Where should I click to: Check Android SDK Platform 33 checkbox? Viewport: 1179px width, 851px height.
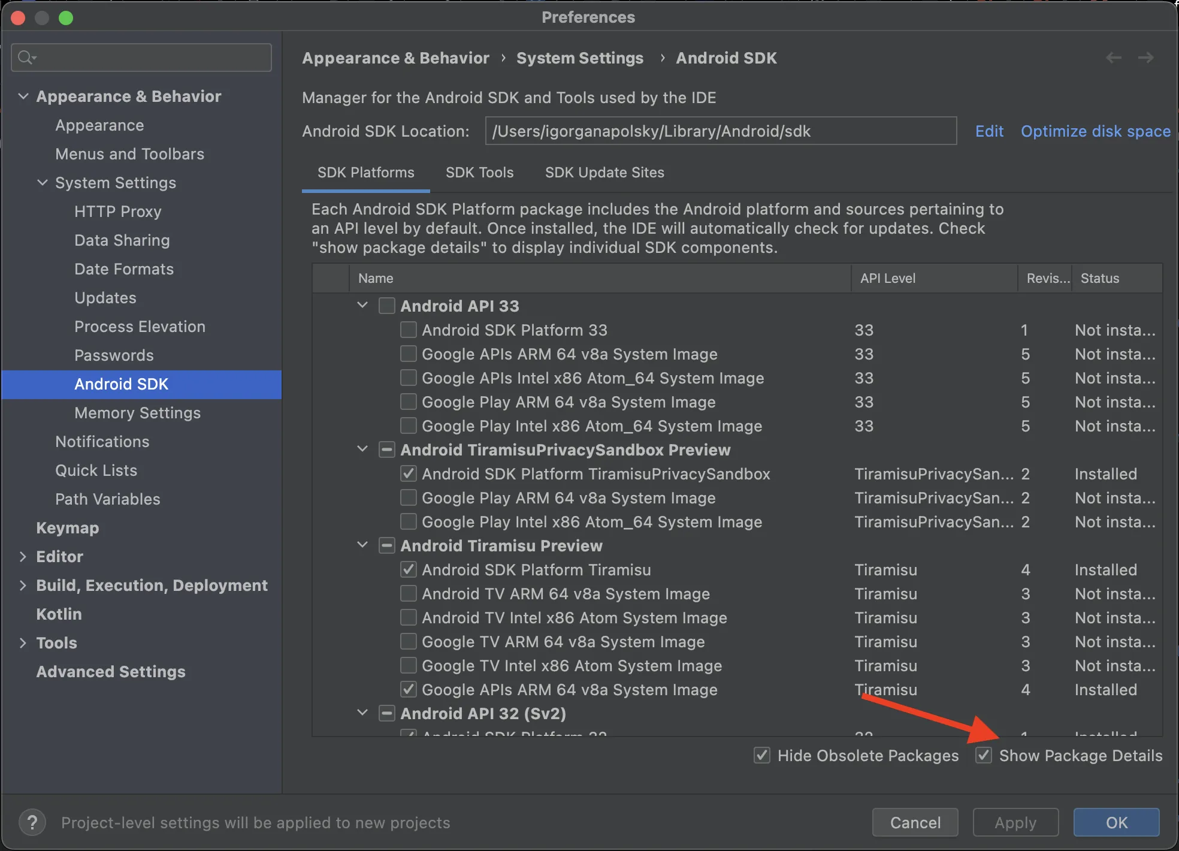pos(409,330)
